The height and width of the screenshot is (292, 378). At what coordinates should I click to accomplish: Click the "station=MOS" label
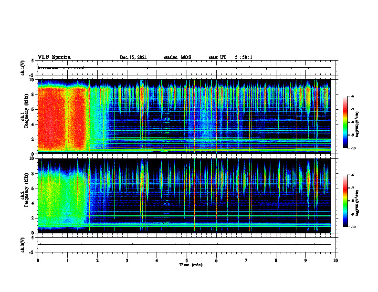[x=178, y=57]
